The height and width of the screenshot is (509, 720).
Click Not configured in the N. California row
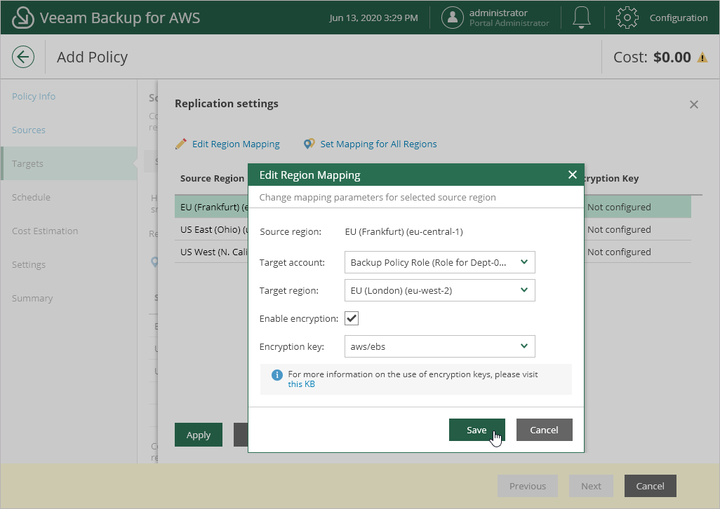[x=619, y=252]
